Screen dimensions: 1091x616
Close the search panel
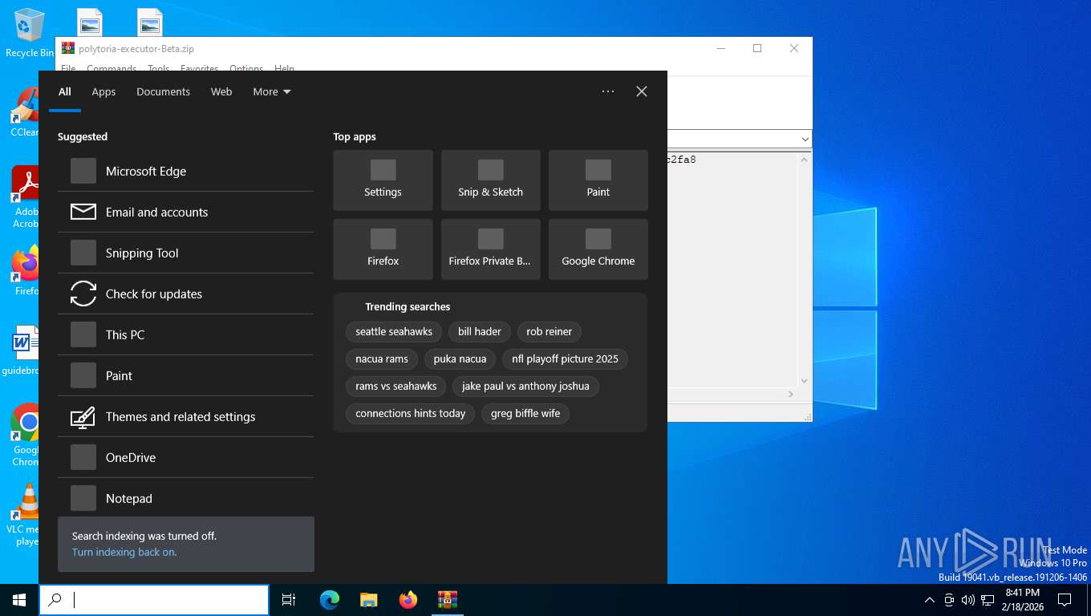642,91
